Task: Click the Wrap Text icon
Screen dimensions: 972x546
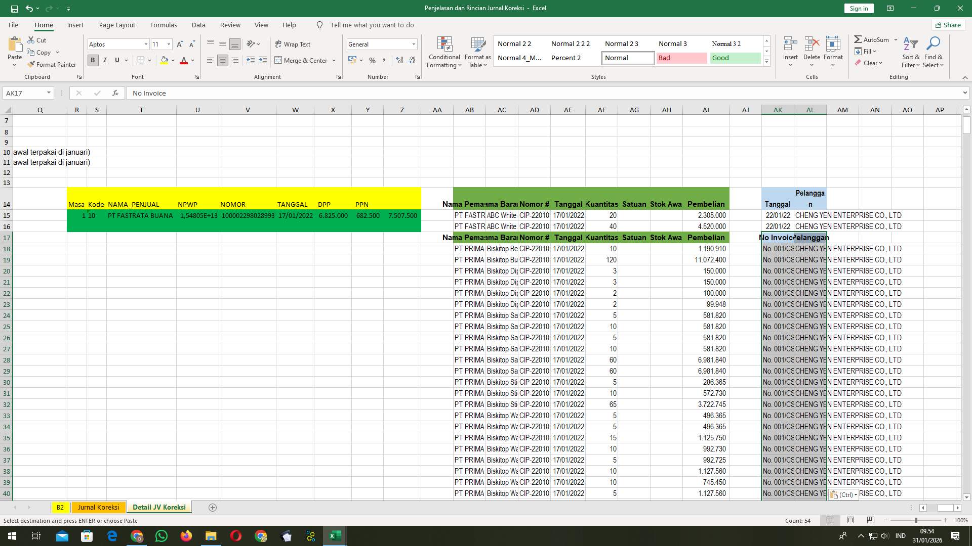Action: tap(293, 44)
